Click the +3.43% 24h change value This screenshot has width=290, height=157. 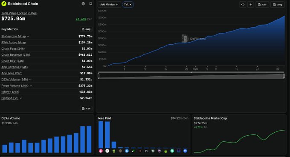[x=81, y=19]
